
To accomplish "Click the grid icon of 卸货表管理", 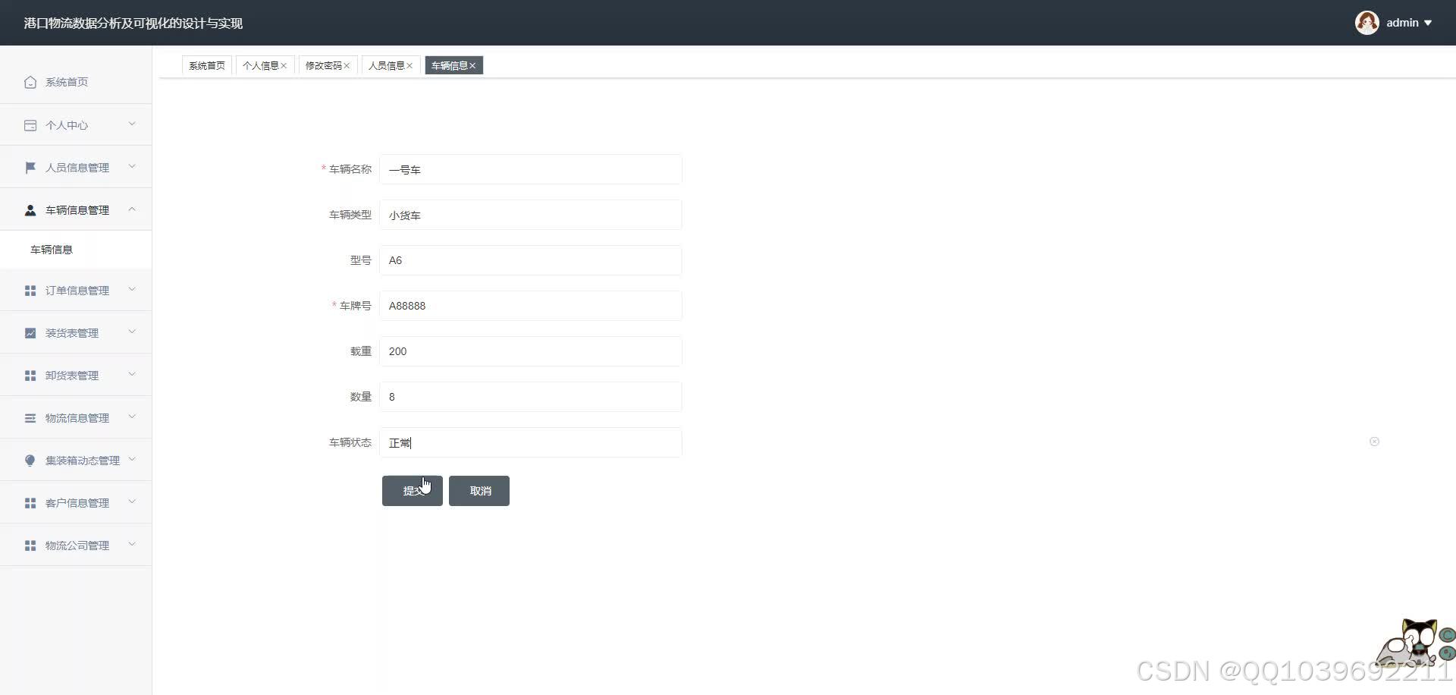I will [x=30, y=376].
